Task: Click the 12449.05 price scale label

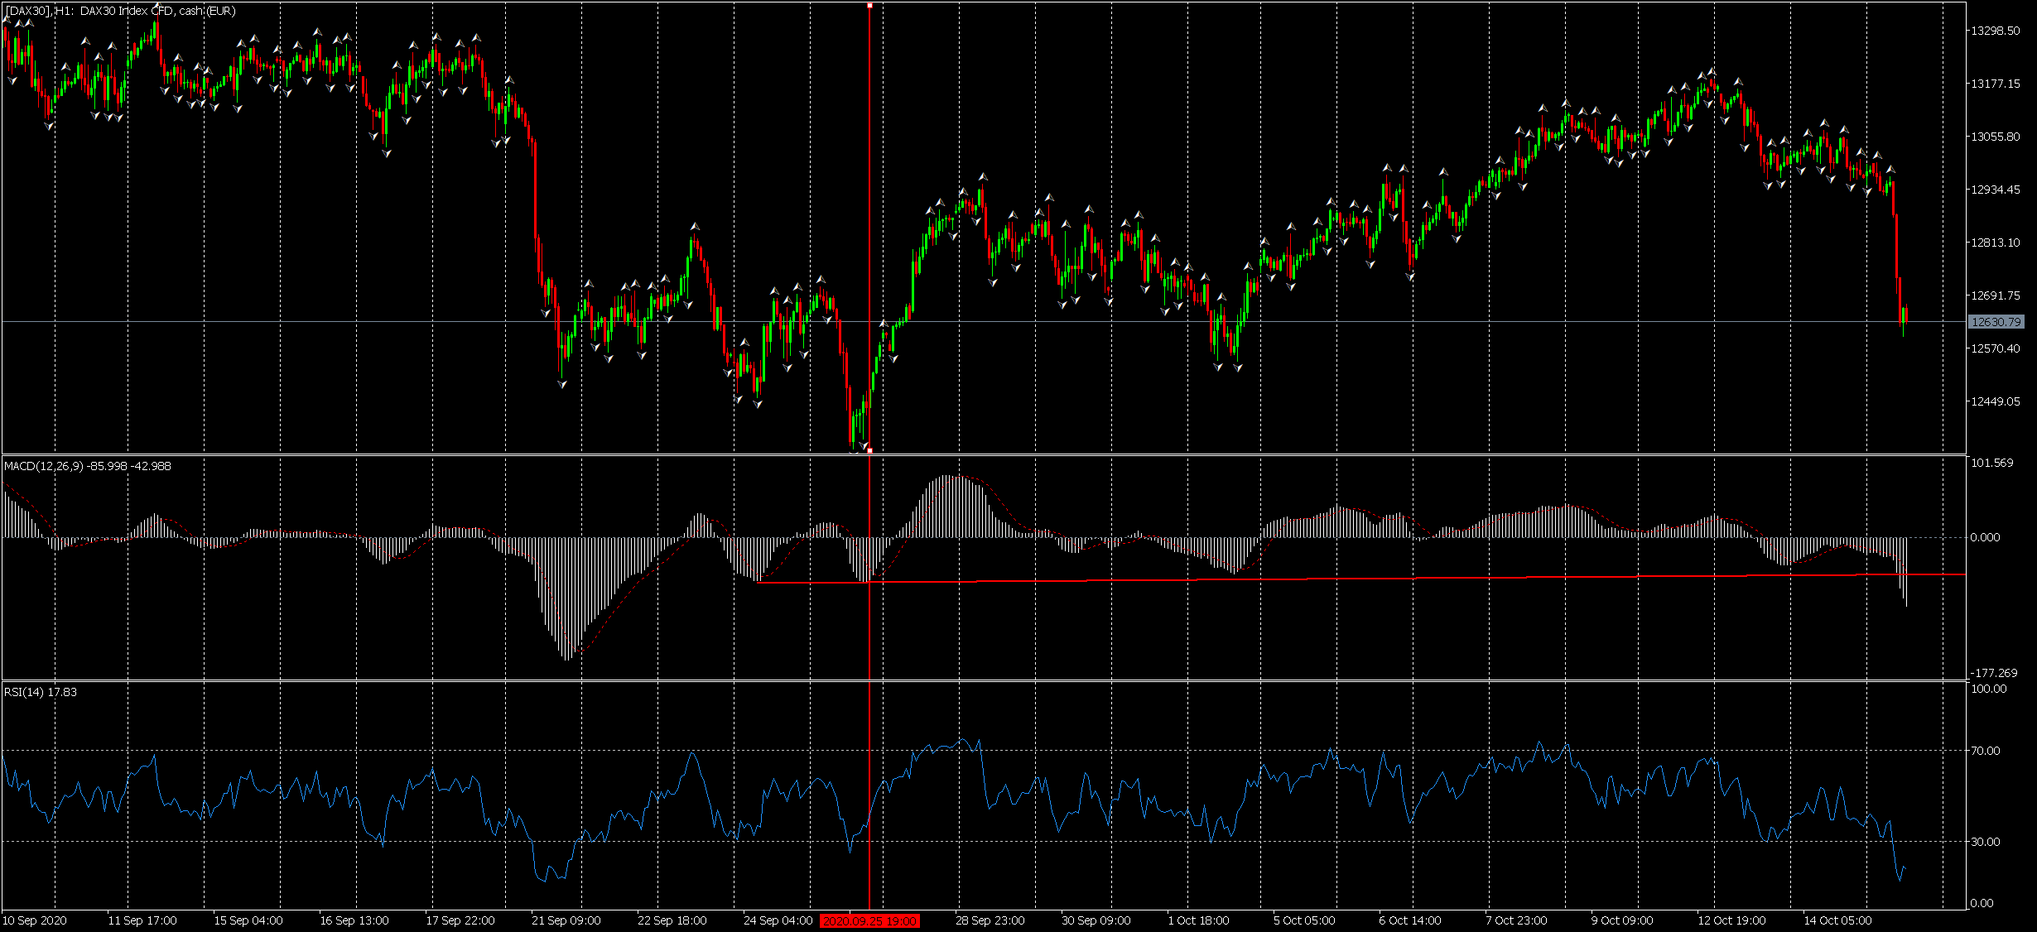Action: [1995, 401]
